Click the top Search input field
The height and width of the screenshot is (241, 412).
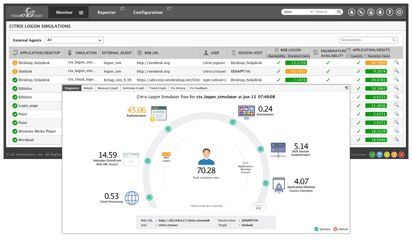[325, 12]
